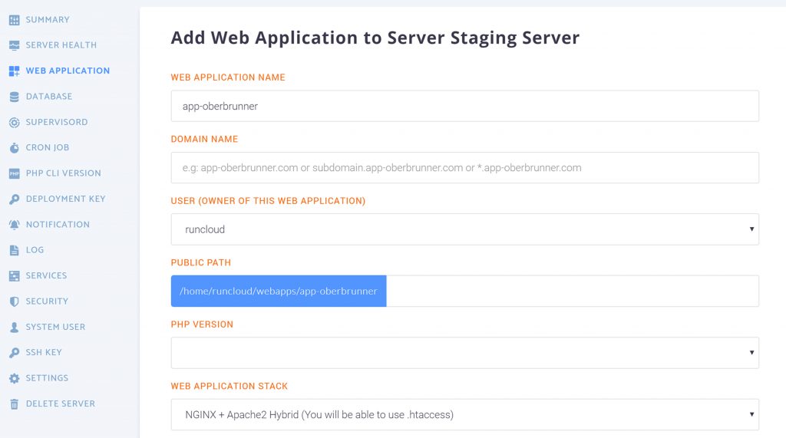This screenshot has width=786, height=438.
Task: Click the Public Path label
Action: [201, 262]
